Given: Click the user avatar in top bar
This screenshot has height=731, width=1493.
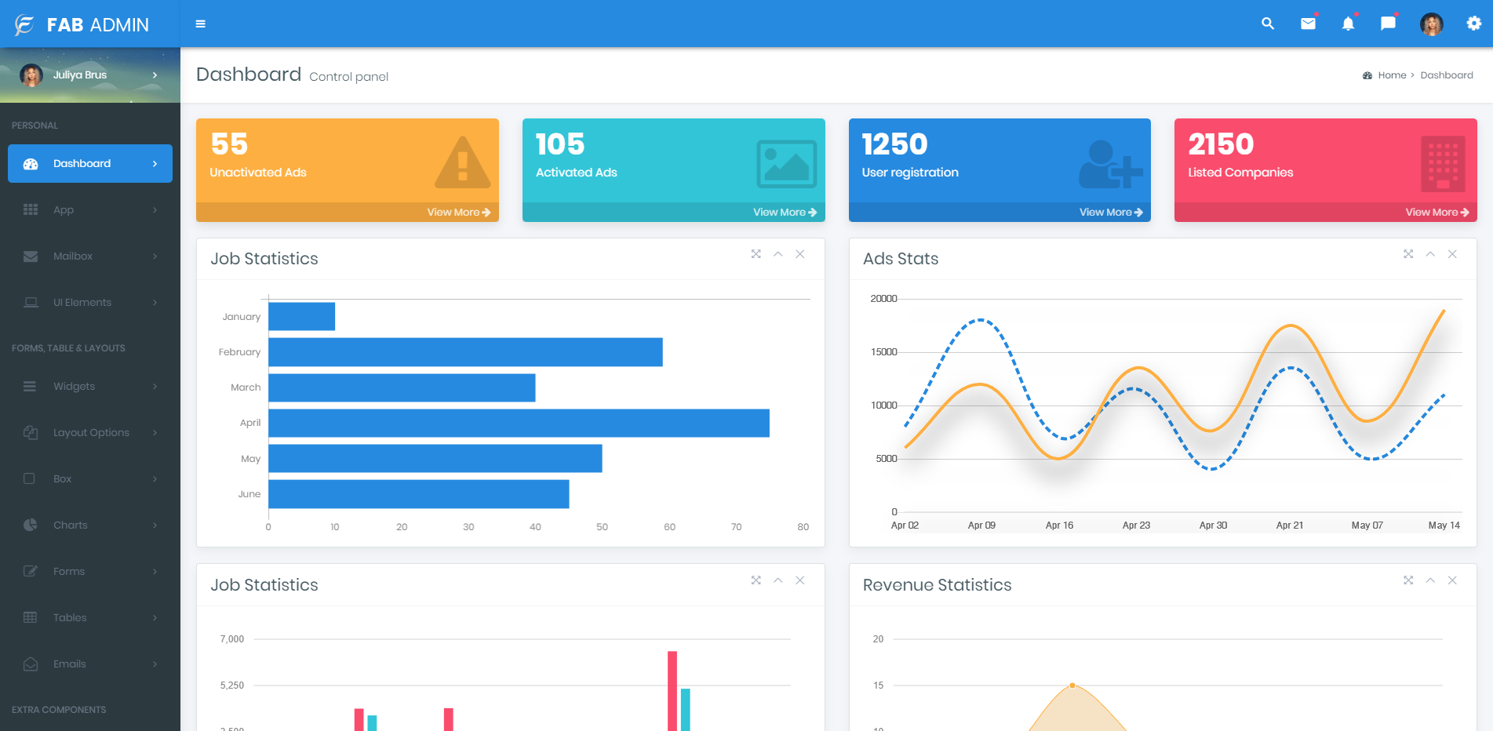Looking at the screenshot, I should coord(1431,24).
